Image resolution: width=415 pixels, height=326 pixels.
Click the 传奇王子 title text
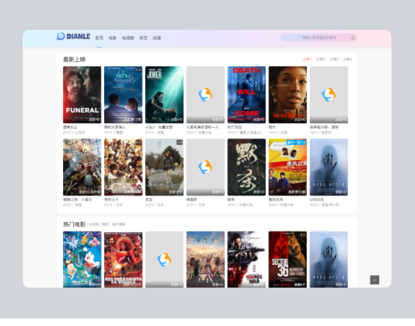tap(111, 199)
